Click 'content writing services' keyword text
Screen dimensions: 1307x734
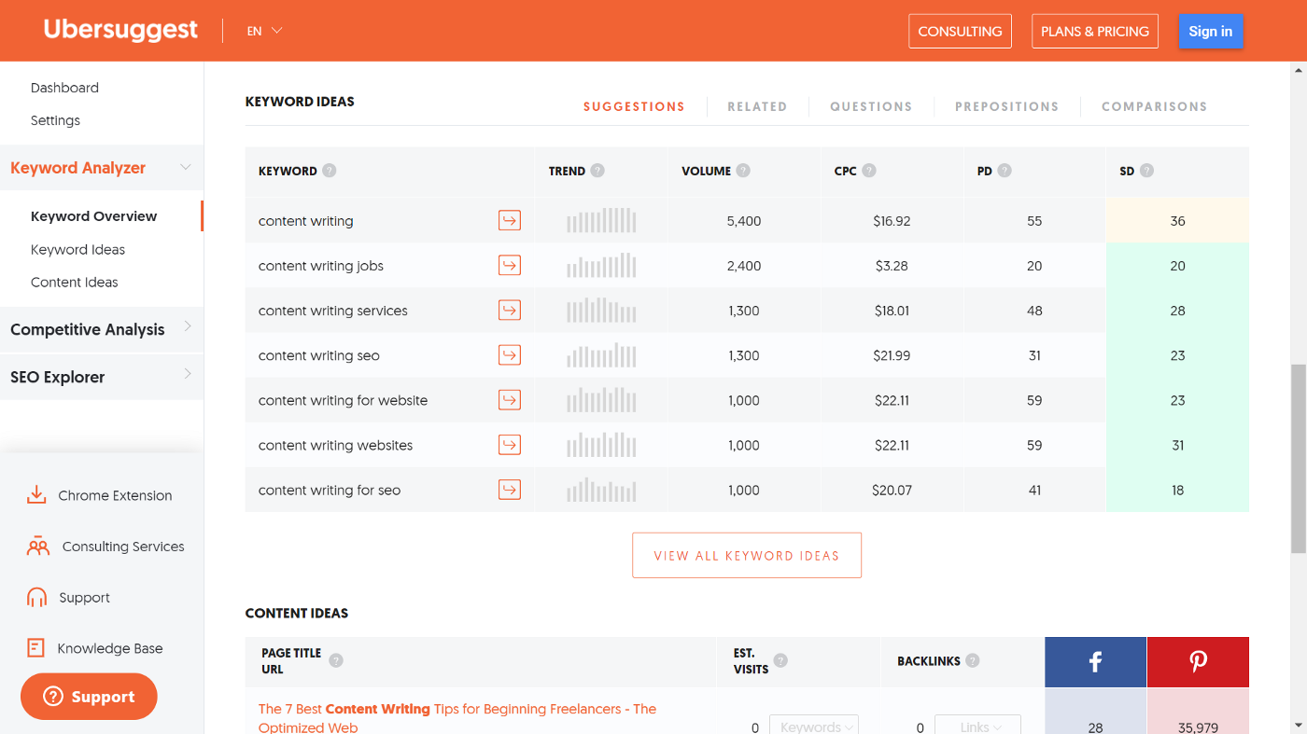333,311
